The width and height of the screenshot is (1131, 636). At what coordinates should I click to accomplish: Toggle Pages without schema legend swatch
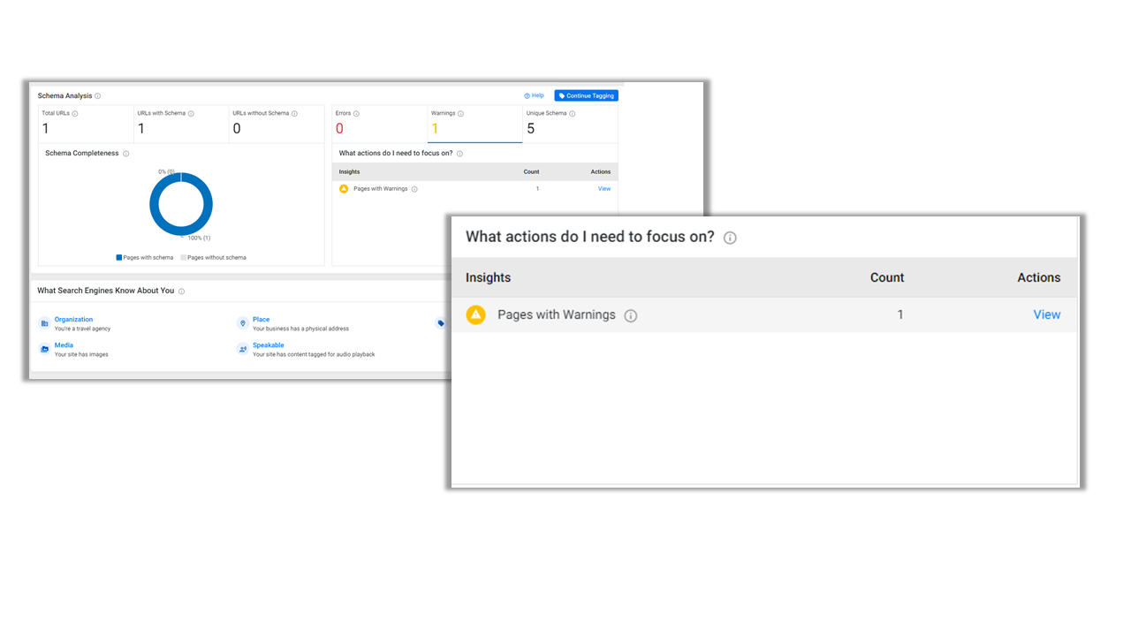click(x=184, y=258)
